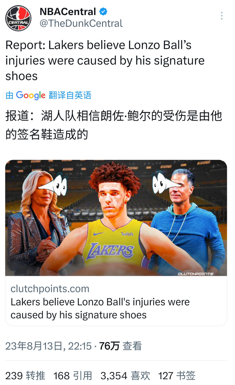Click the original English tweet text
Image resolution: width=235 pixels, height=385 pixels.
coord(105,61)
